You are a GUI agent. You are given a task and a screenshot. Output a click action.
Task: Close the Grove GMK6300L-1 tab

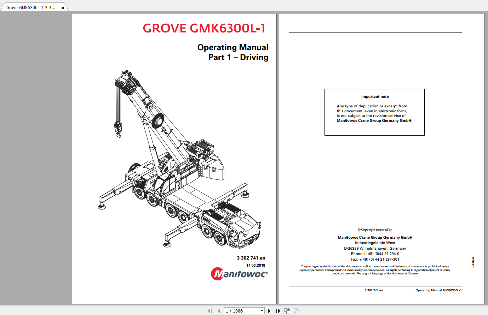pos(63,7)
